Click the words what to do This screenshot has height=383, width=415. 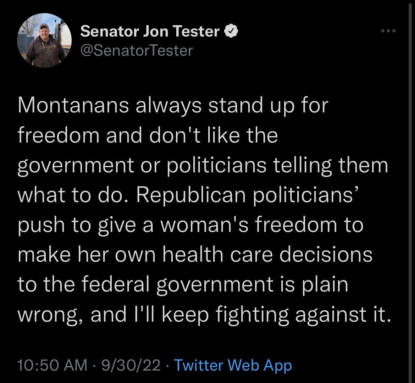(x=73, y=195)
